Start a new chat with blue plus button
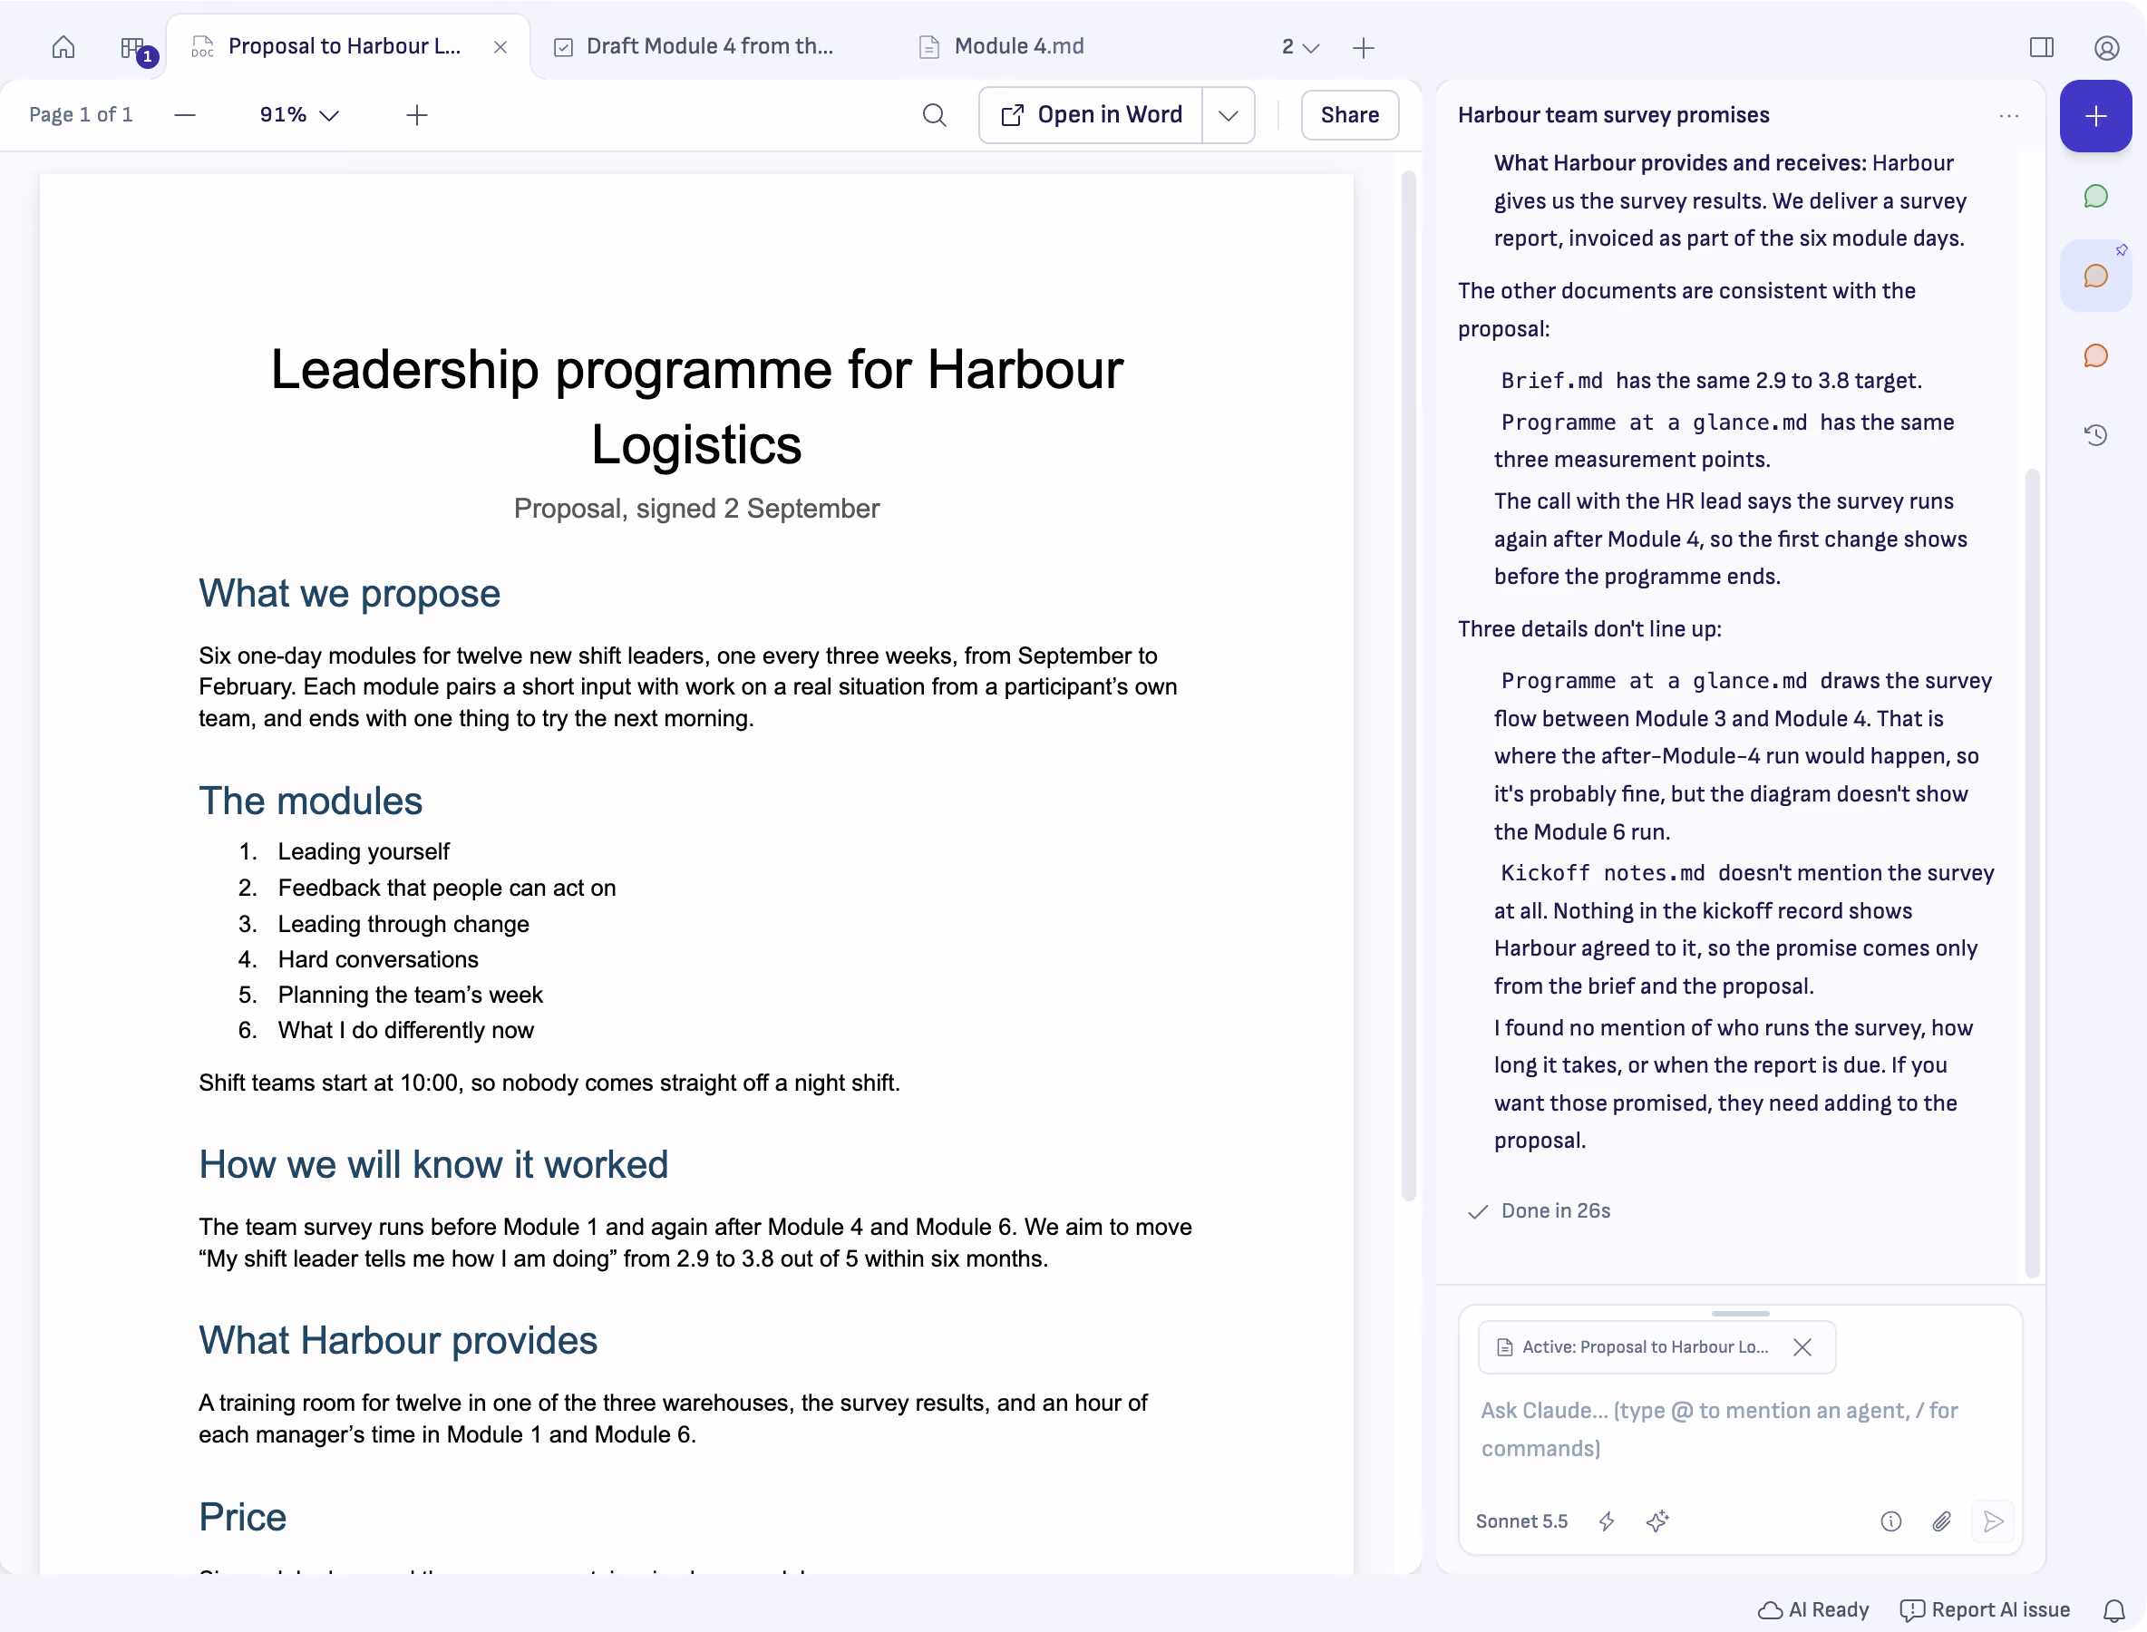The height and width of the screenshot is (1632, 2147). (2095, 116)
